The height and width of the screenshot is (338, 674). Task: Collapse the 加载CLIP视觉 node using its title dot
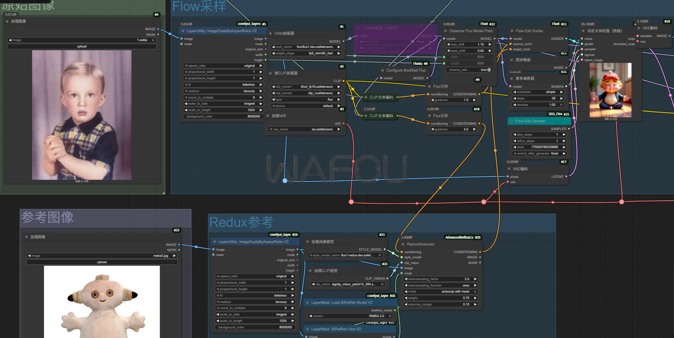(310, 271)
